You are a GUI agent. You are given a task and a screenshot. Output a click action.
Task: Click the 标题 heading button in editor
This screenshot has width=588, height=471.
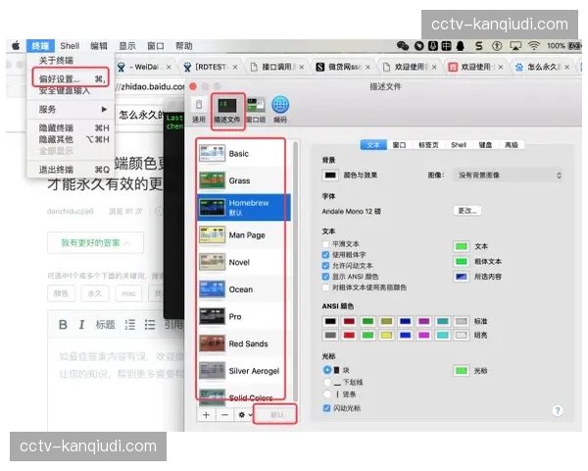click(106, 325)
